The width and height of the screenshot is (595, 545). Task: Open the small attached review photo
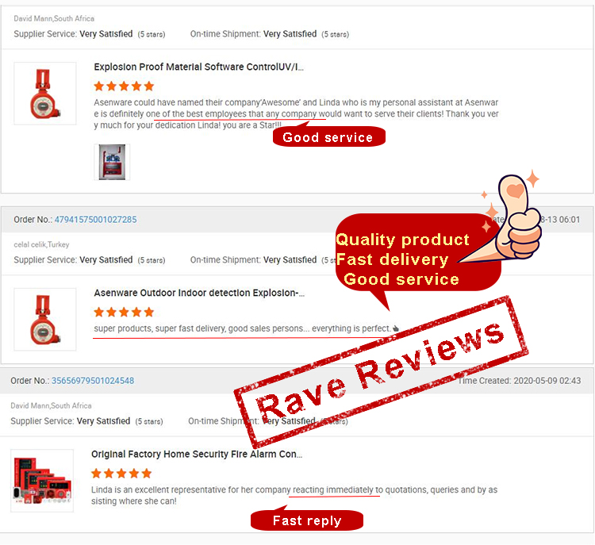pyautogui.click(x=112, y=162)
